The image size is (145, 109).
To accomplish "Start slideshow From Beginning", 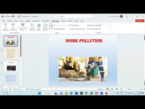I will pos(5,27).
